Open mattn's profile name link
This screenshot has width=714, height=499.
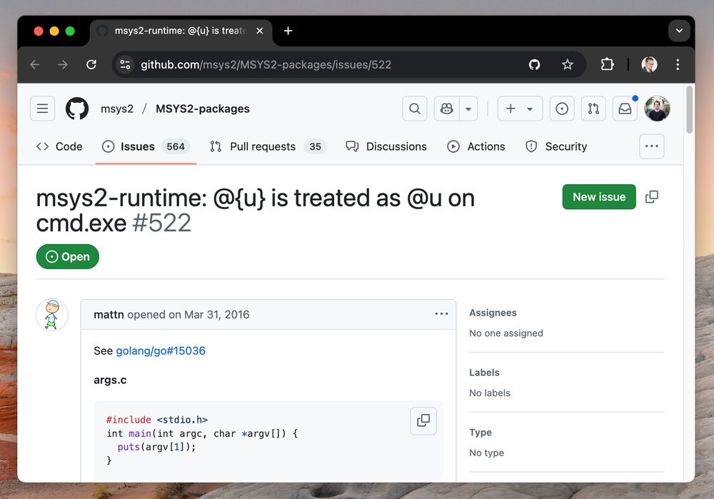pos(109,315)
